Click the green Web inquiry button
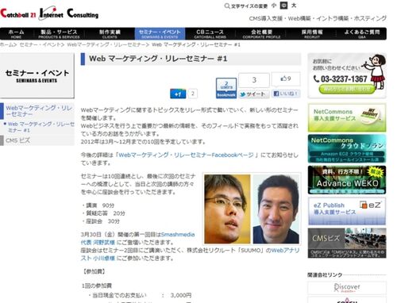The height and width of the screenshot is (303, 397). coord(347,89)
